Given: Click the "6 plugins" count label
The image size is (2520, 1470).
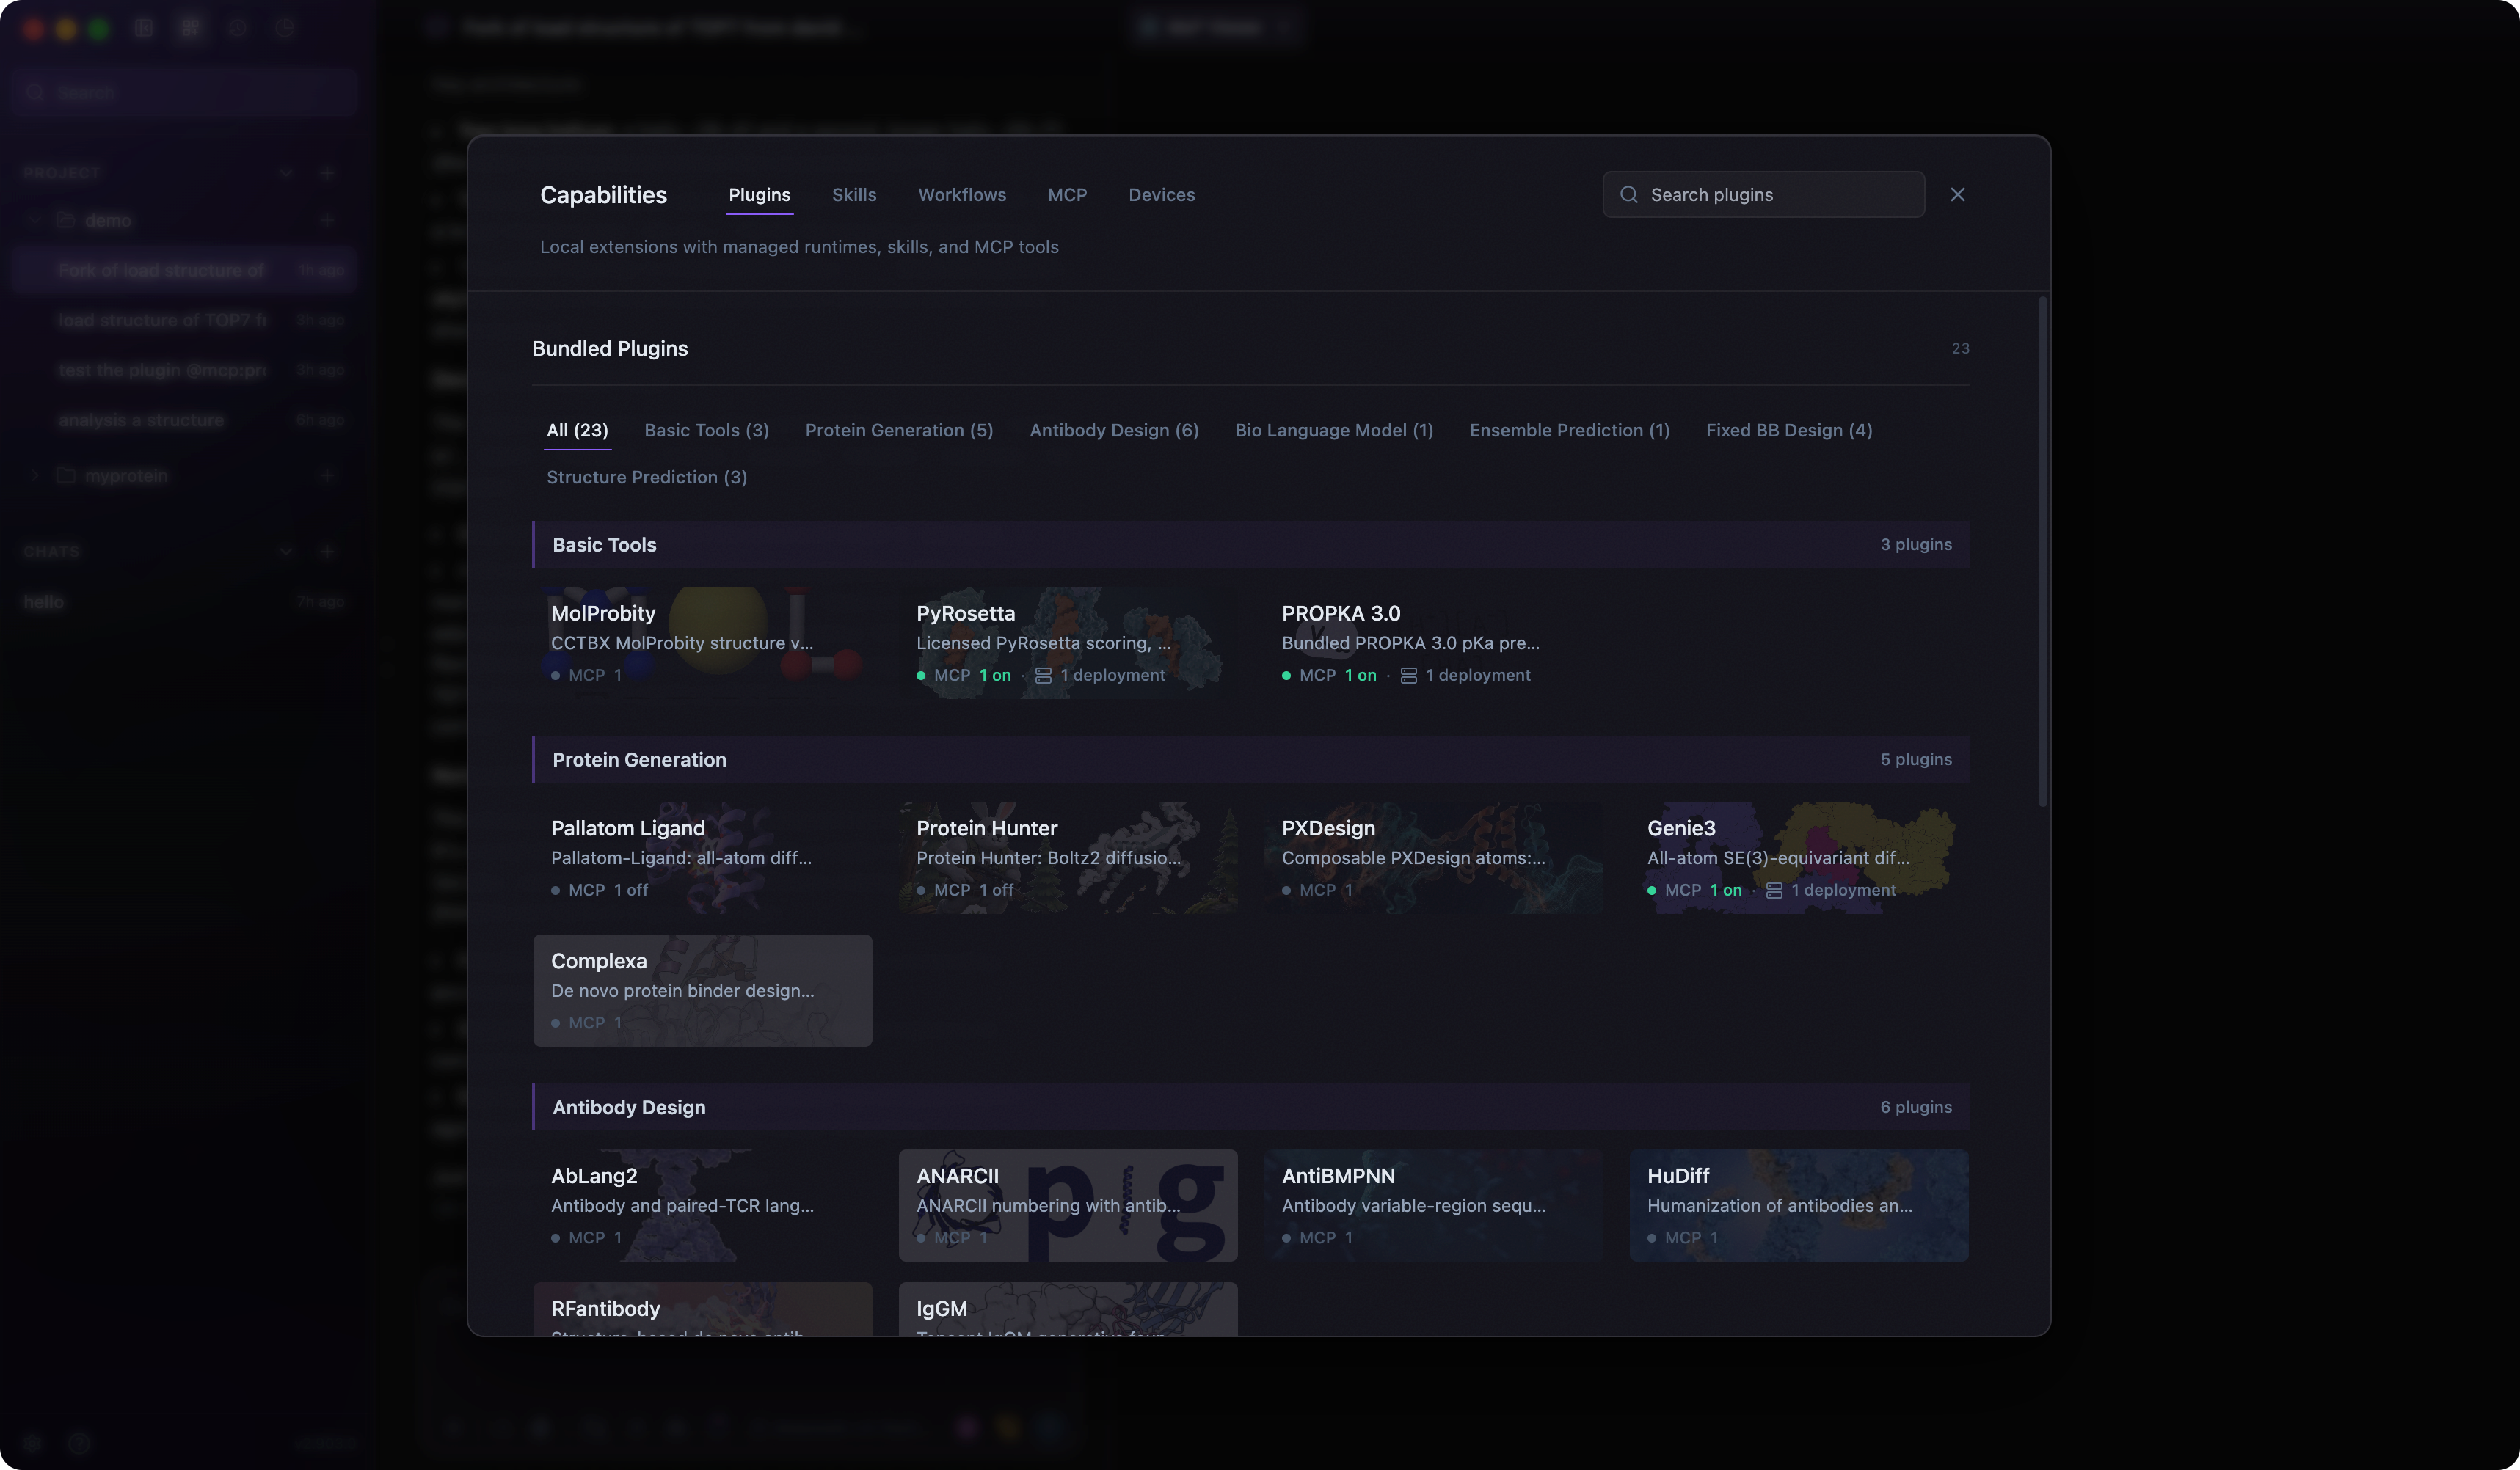Looking at the screenshot, I should (x=1916, y=1107).
